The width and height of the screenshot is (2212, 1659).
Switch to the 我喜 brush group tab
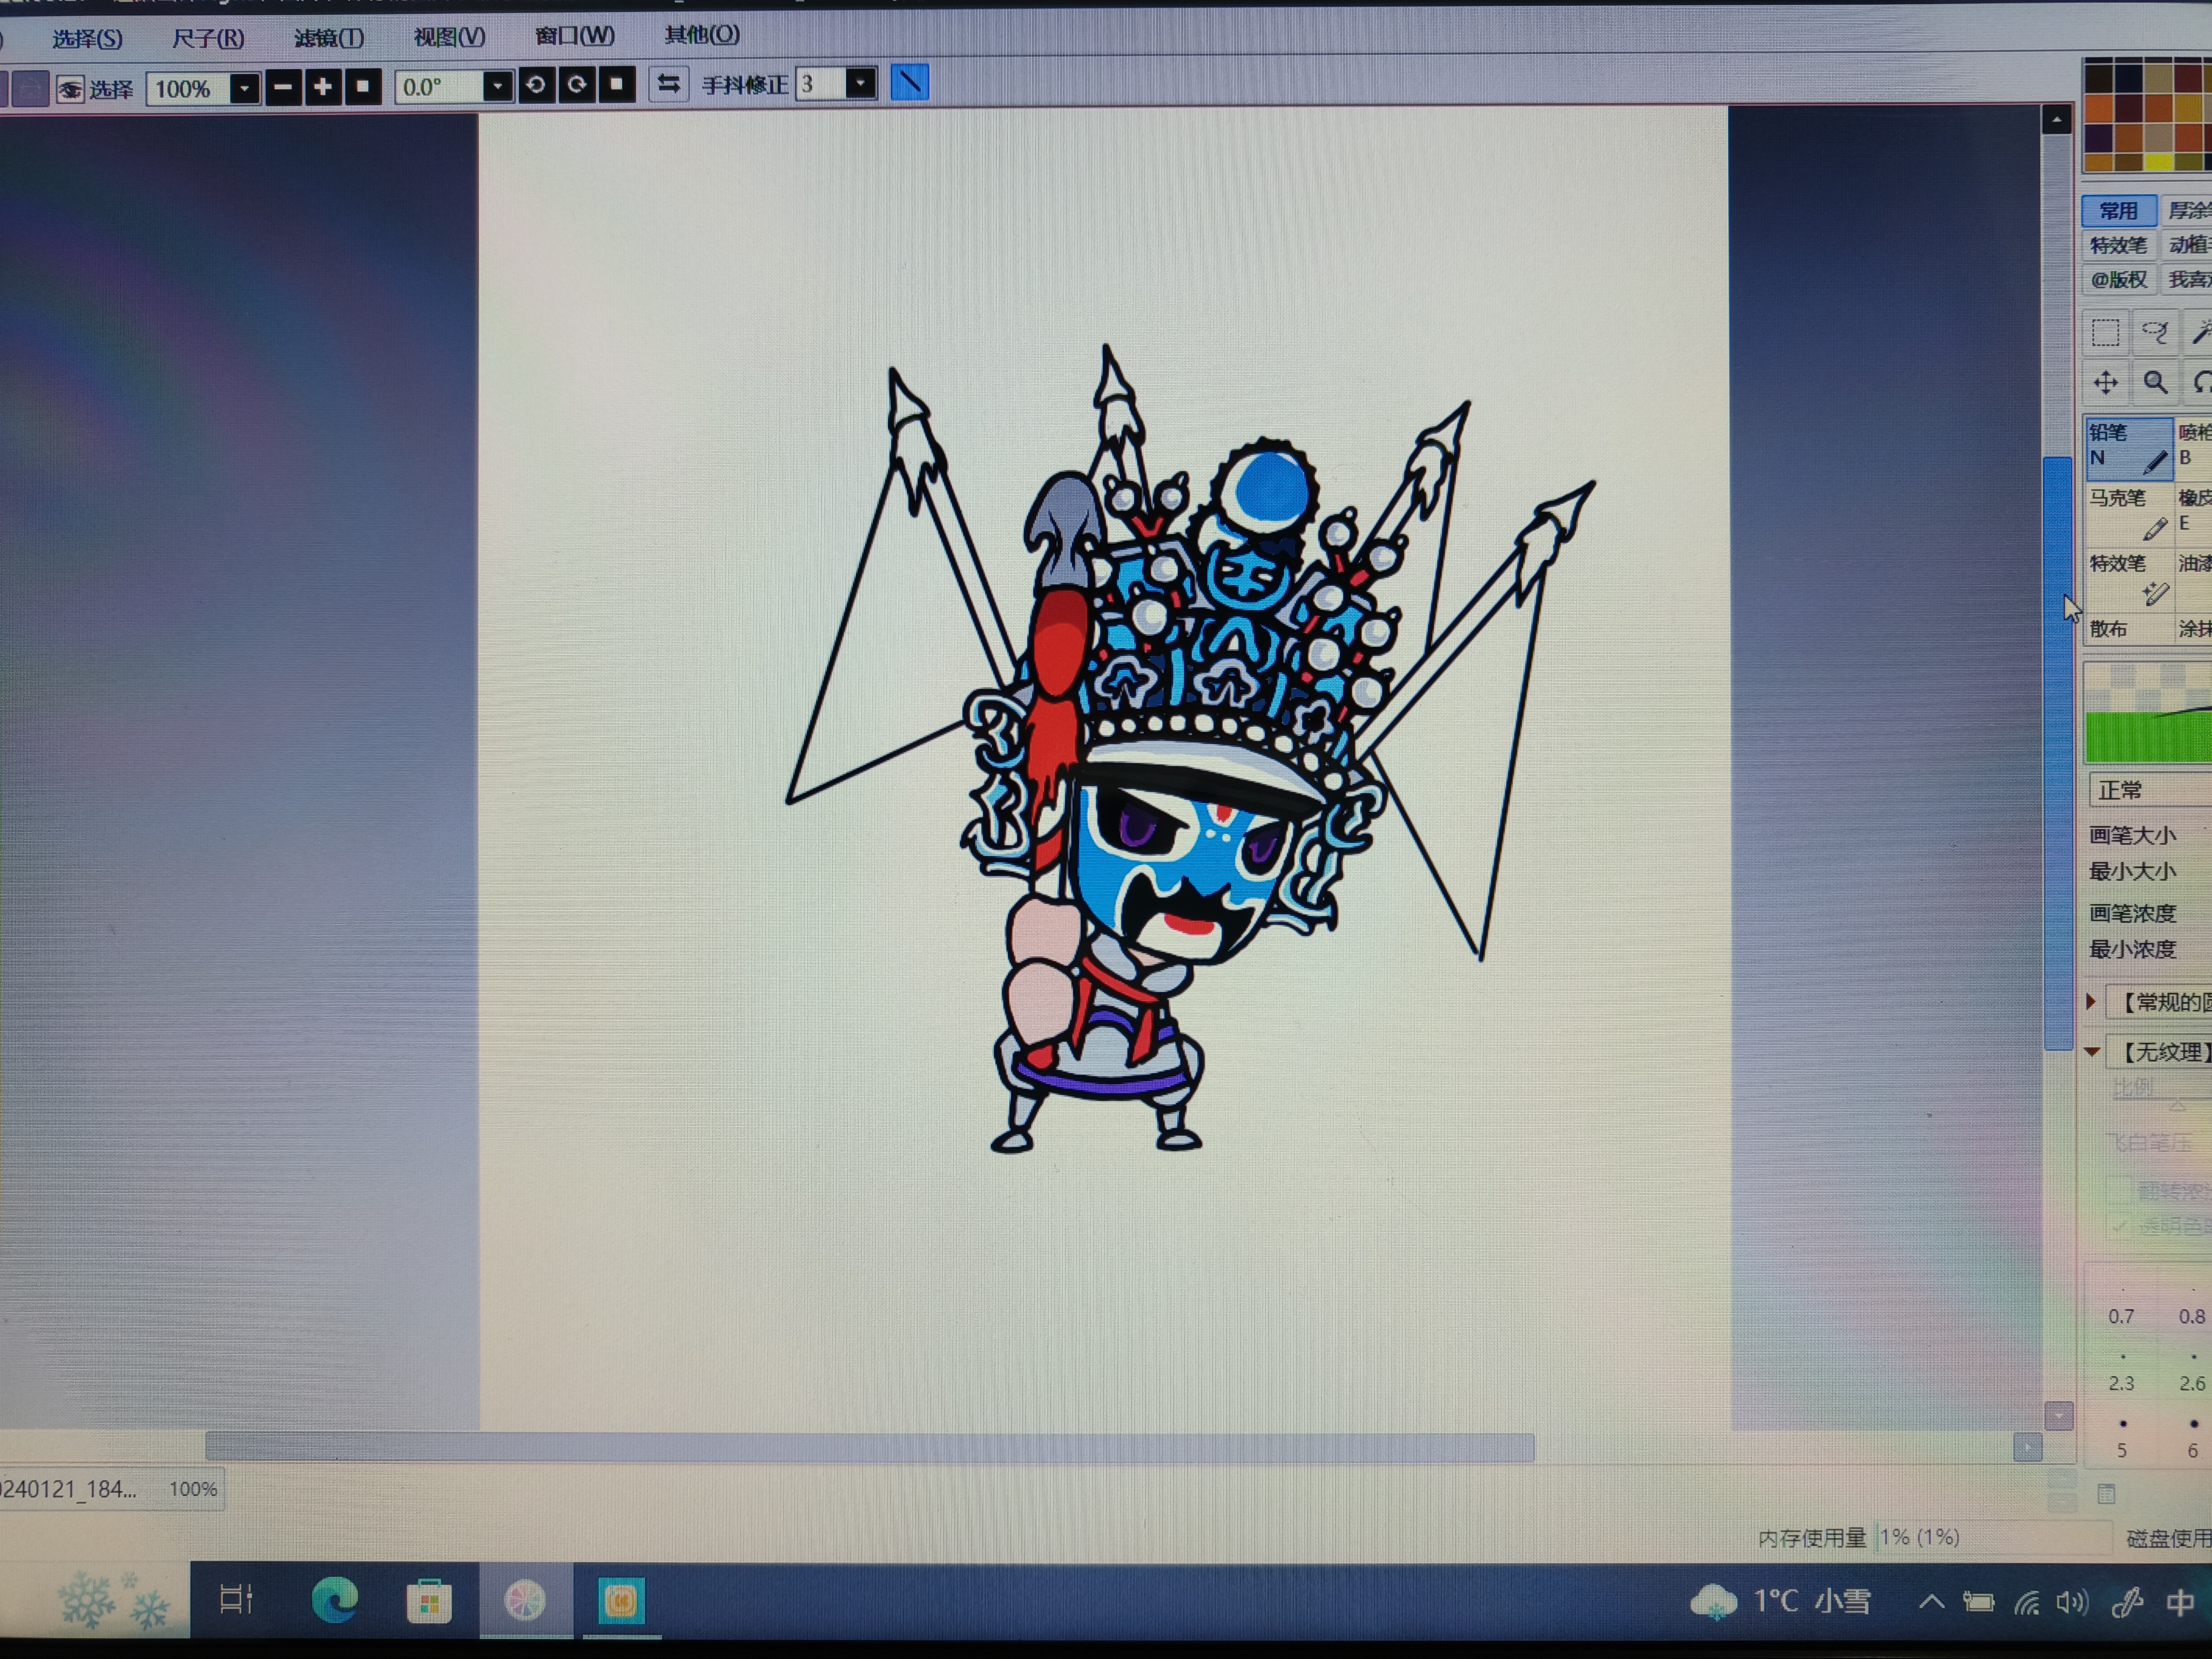2187,278
